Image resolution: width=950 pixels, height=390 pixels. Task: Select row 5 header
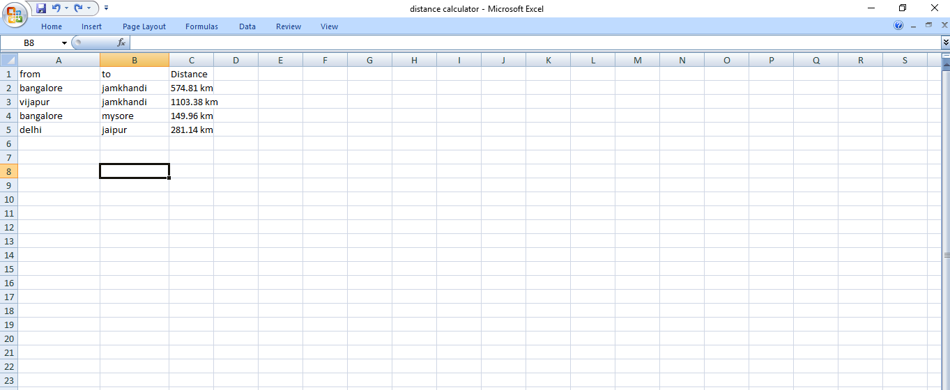click(9, 130)
